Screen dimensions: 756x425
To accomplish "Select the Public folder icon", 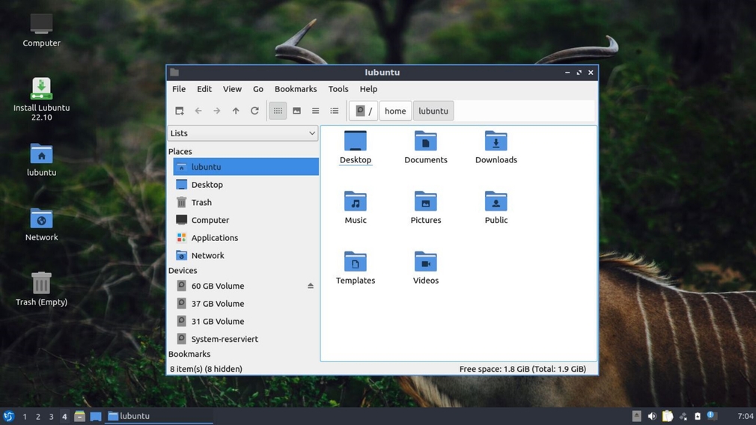I will click(496, 208).
